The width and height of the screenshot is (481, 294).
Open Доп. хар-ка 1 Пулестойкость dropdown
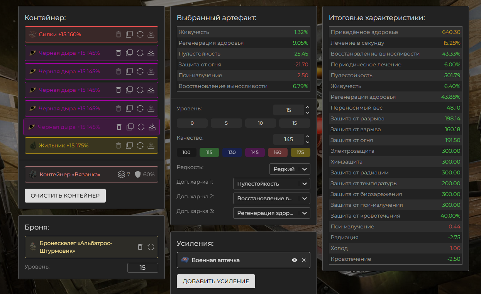point(271,184)
